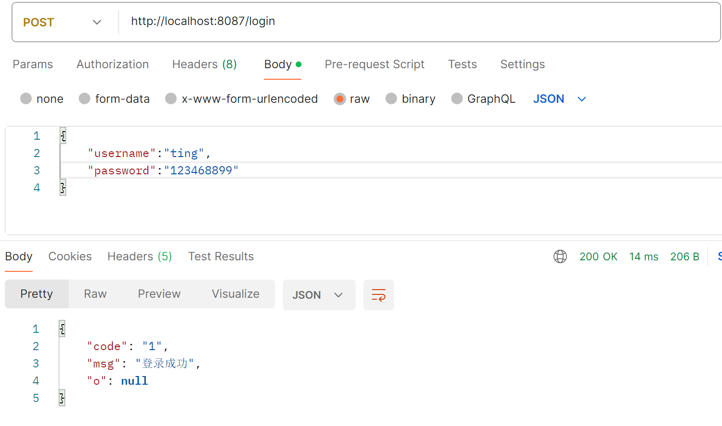Click the "o": null response line
Image resolution: width=722 pixels, height=426 pixels.
118,381
